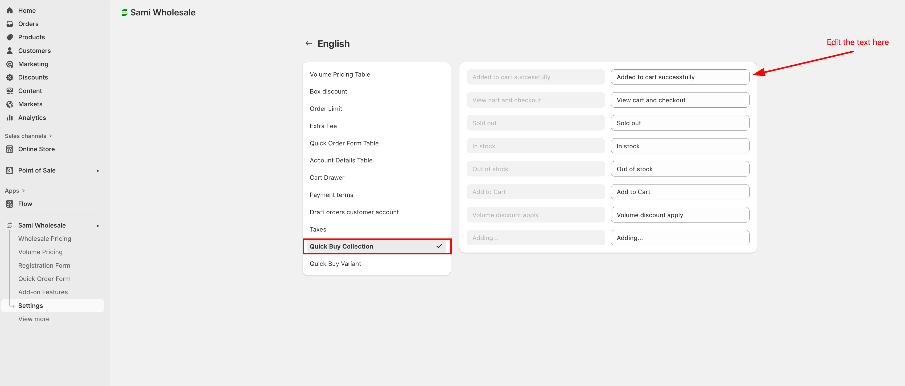The image size is (905, 386).
Task: Click the Online Store storefront icon
Action: point(10,149)
